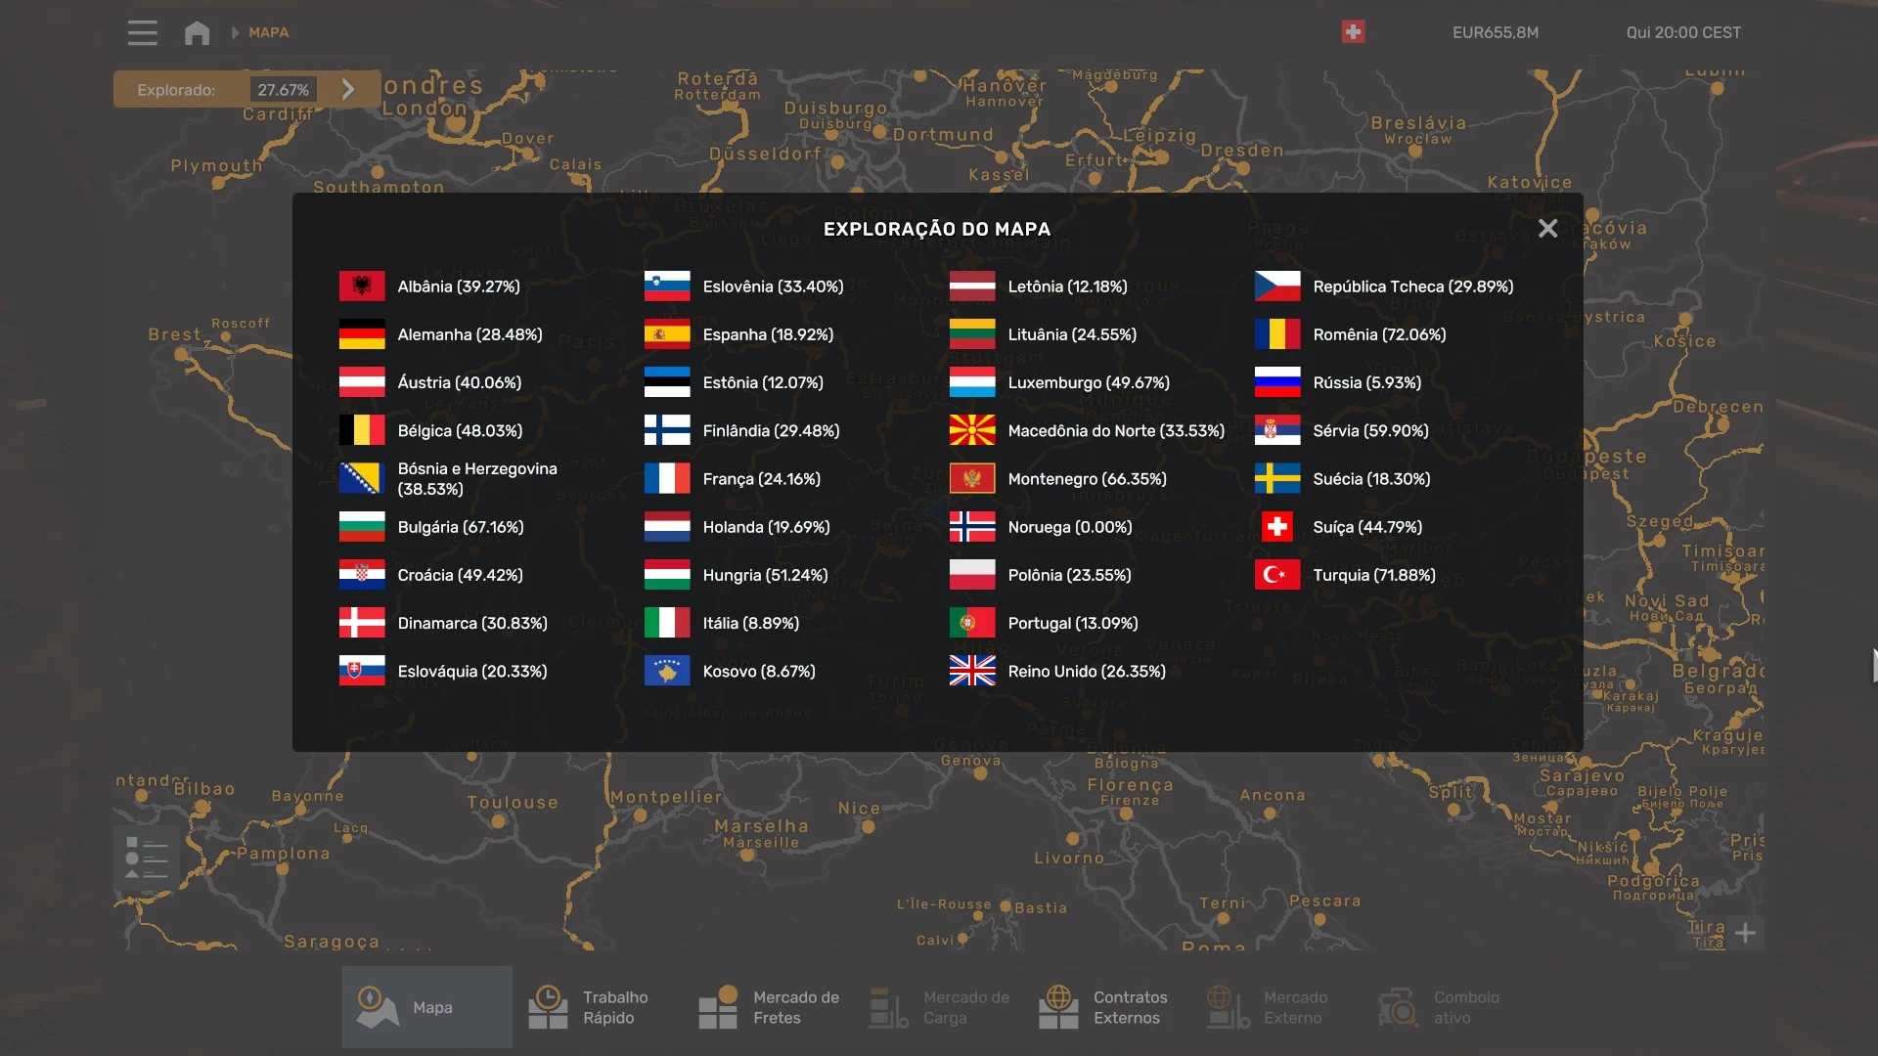
Task: Open the hamburger main menu
Action: [x=142, y=32]
